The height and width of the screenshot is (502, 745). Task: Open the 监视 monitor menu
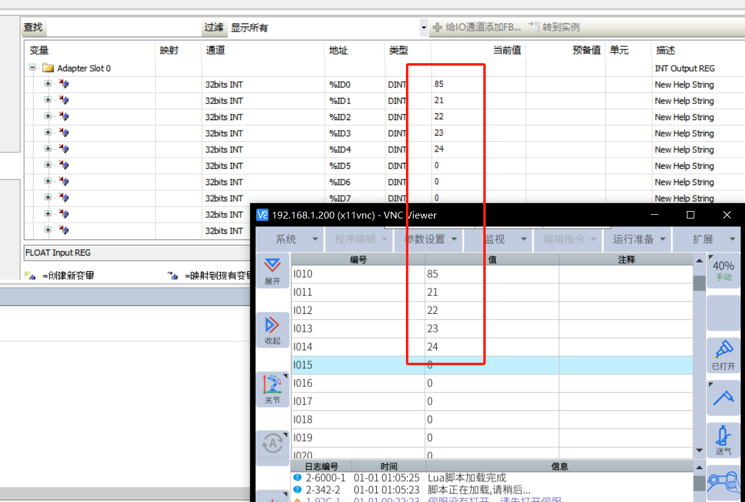497,240
